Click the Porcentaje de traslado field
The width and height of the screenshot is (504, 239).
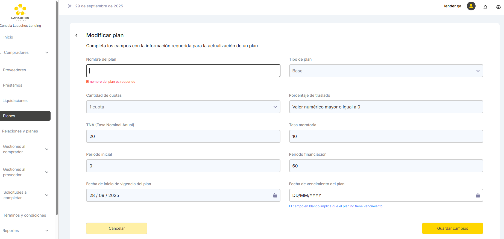pyautogui.click(x=386, y=107)
